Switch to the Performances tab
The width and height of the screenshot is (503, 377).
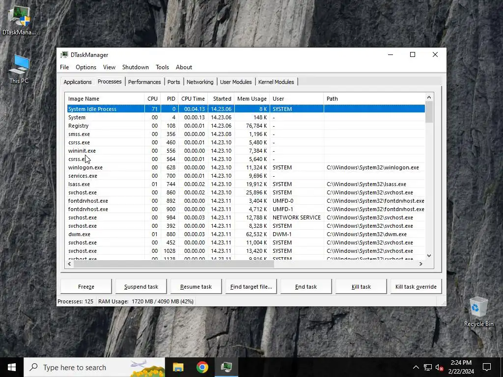[x=144, y=82]
